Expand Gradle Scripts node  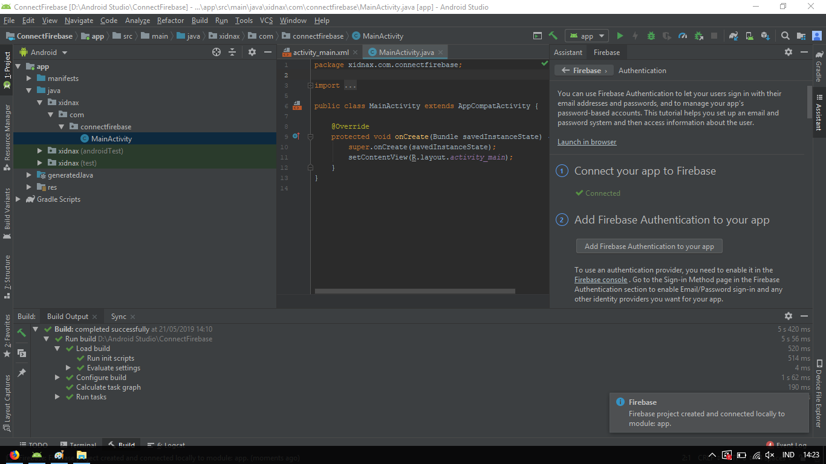(18, 199)
